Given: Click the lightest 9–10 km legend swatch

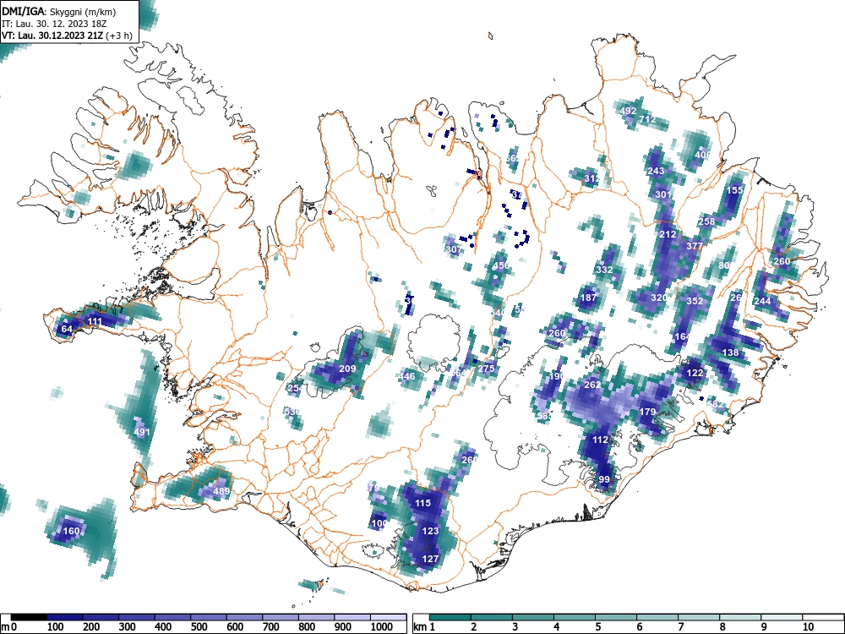Looking at the screenshot, I should 782,617.
